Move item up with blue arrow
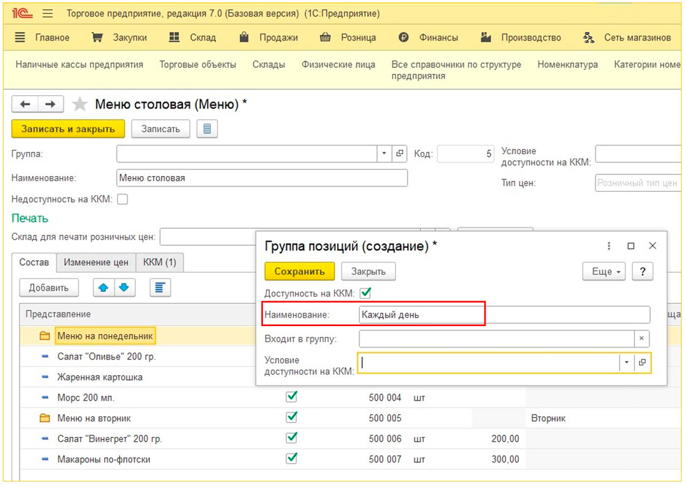This screenshot has height=485, width=685. point(103,288)
